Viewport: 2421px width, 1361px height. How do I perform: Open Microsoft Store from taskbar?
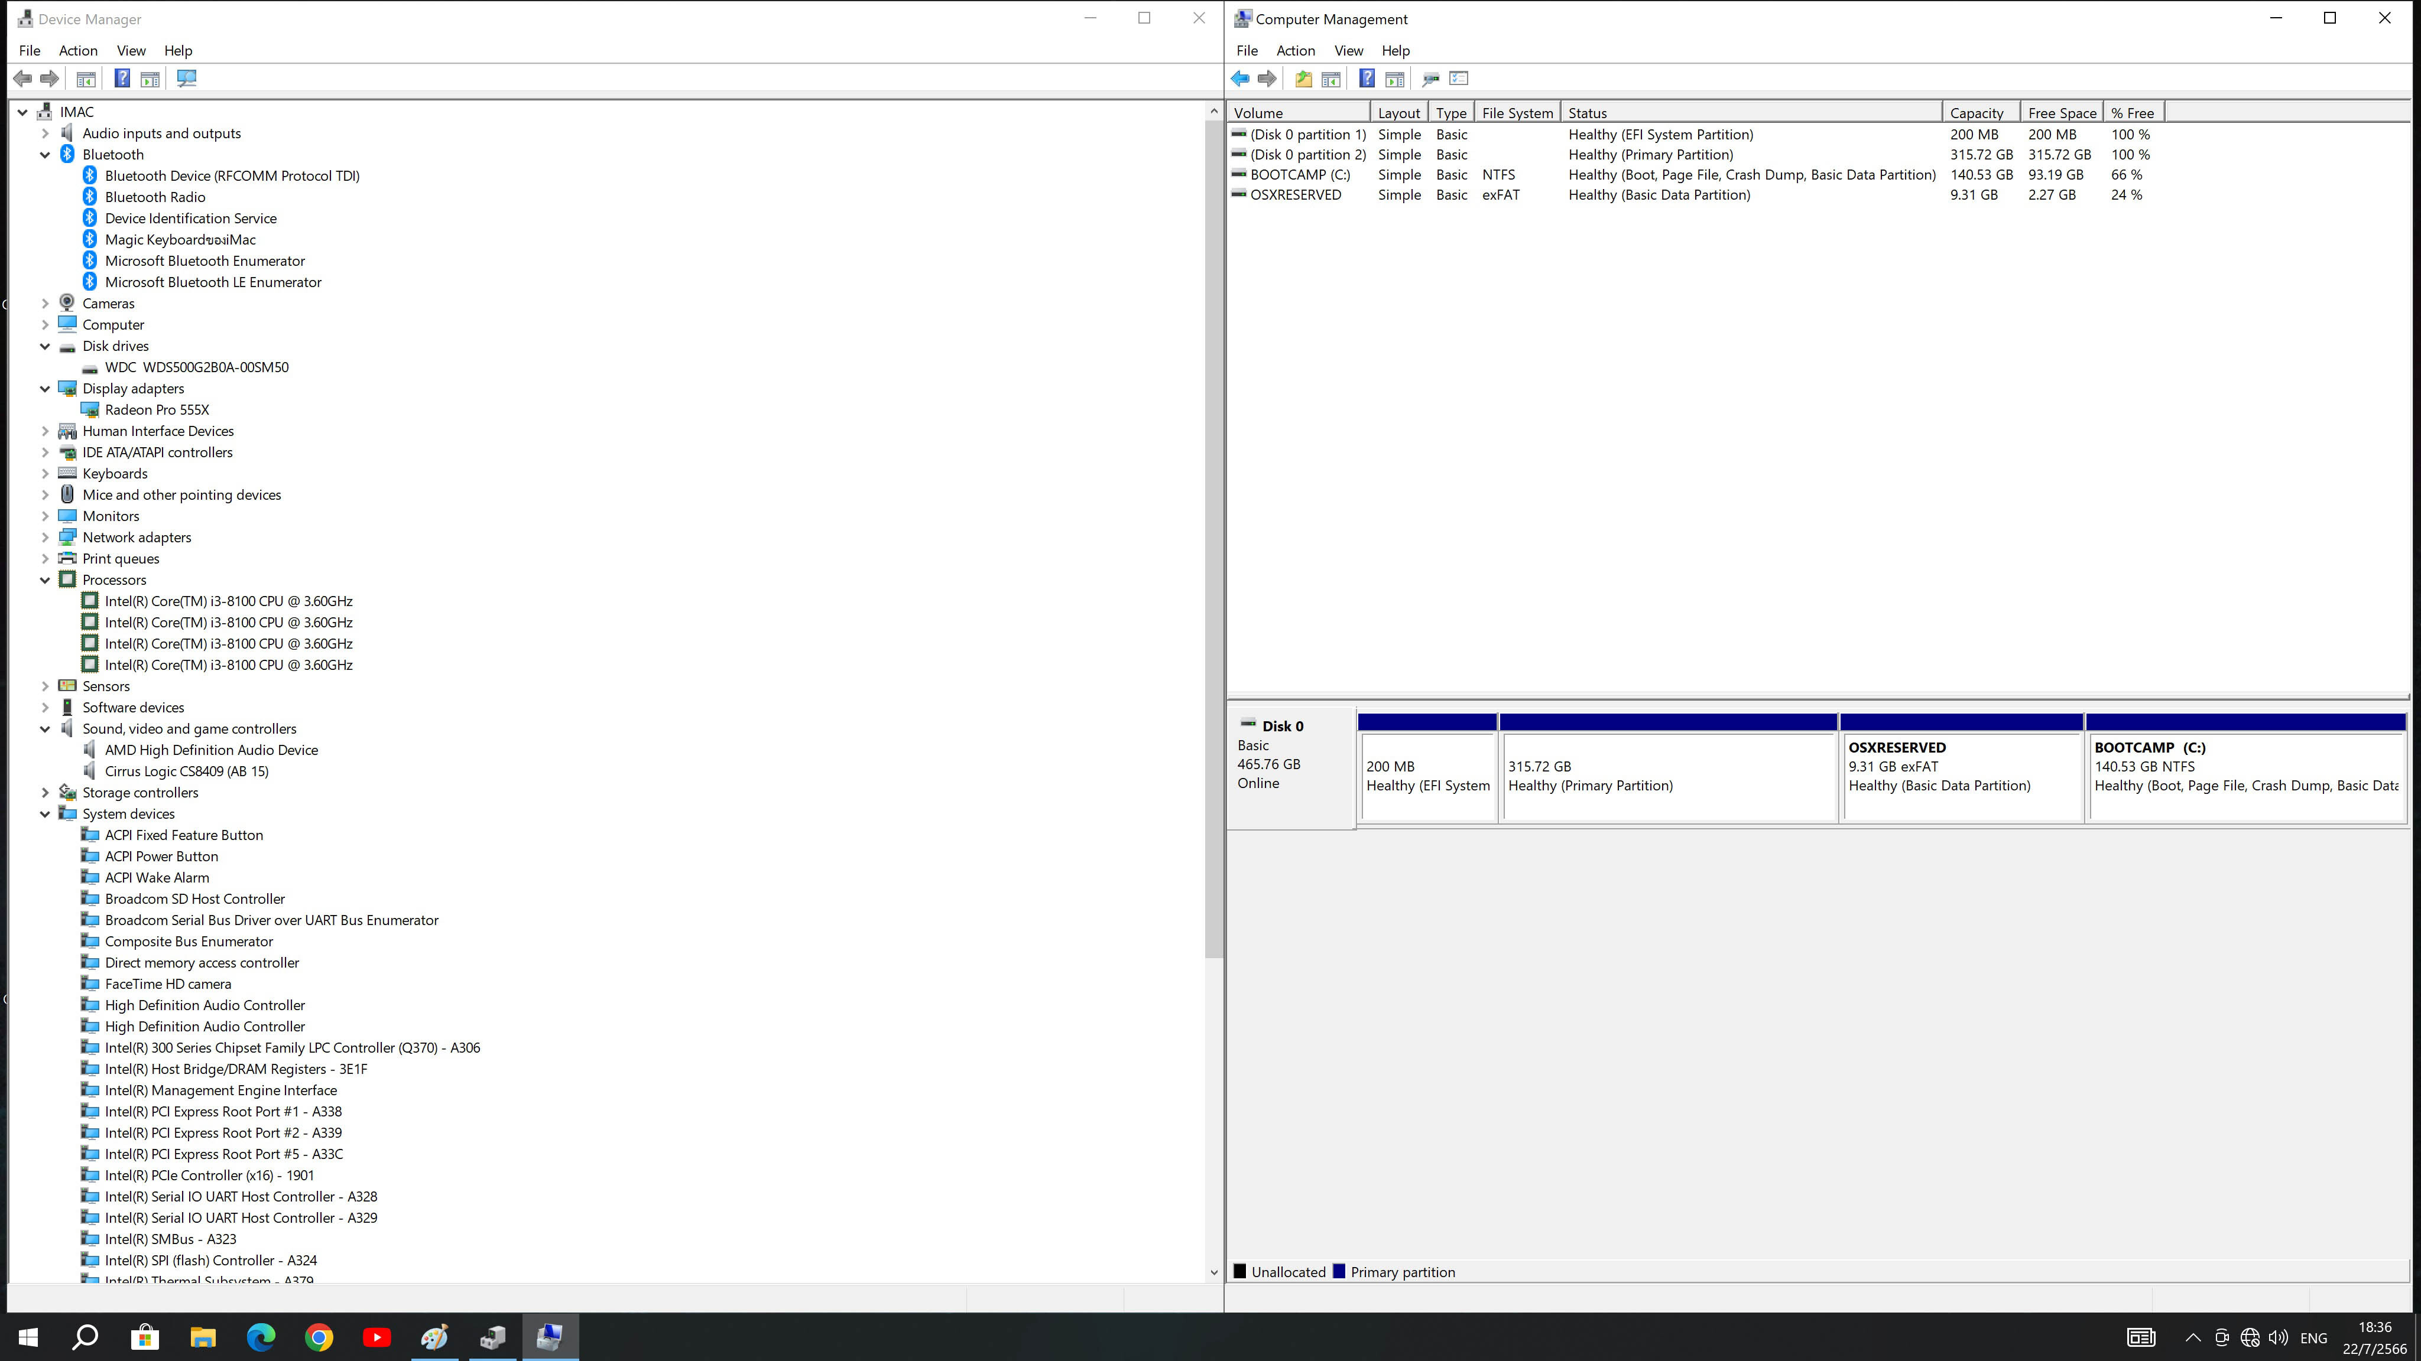(145, 1337)
